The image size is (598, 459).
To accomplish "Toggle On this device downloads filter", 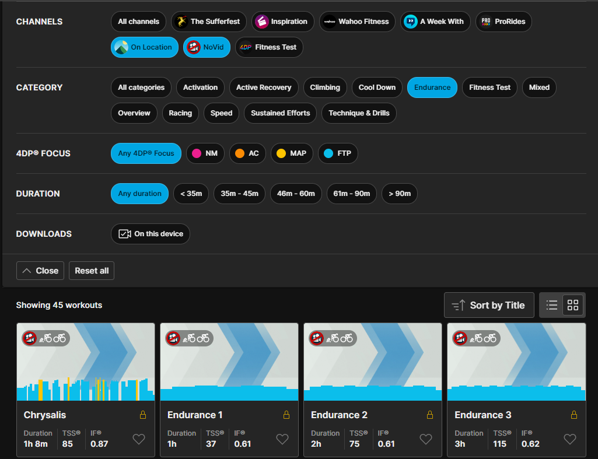I will point(151,234).
